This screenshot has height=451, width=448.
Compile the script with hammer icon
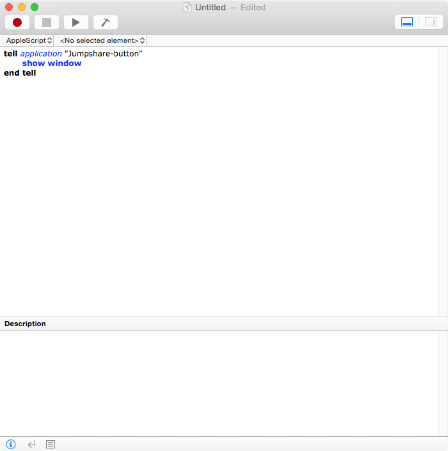[x=106, y=22]
